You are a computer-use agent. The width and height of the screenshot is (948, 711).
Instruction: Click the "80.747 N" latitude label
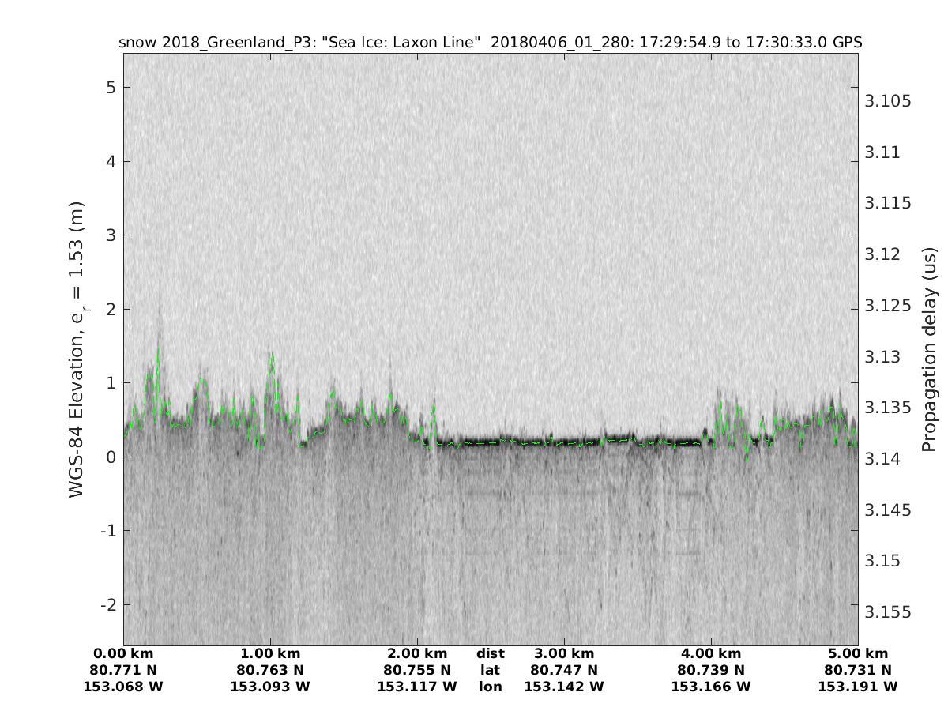click(x=564, y=670)
